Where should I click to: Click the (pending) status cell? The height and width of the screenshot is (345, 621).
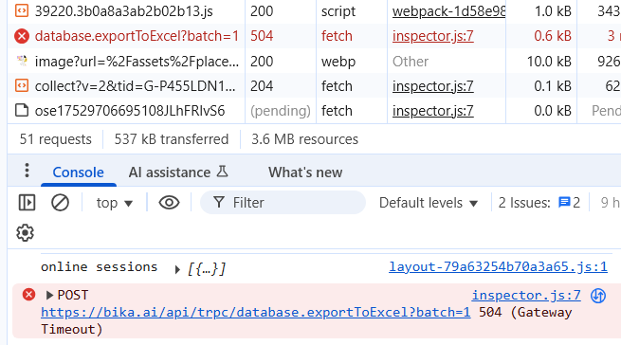point(281,111)
